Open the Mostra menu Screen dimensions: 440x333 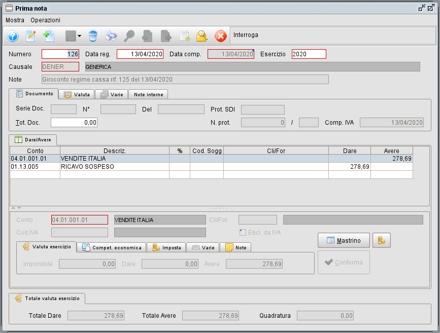tap(15, 20)
